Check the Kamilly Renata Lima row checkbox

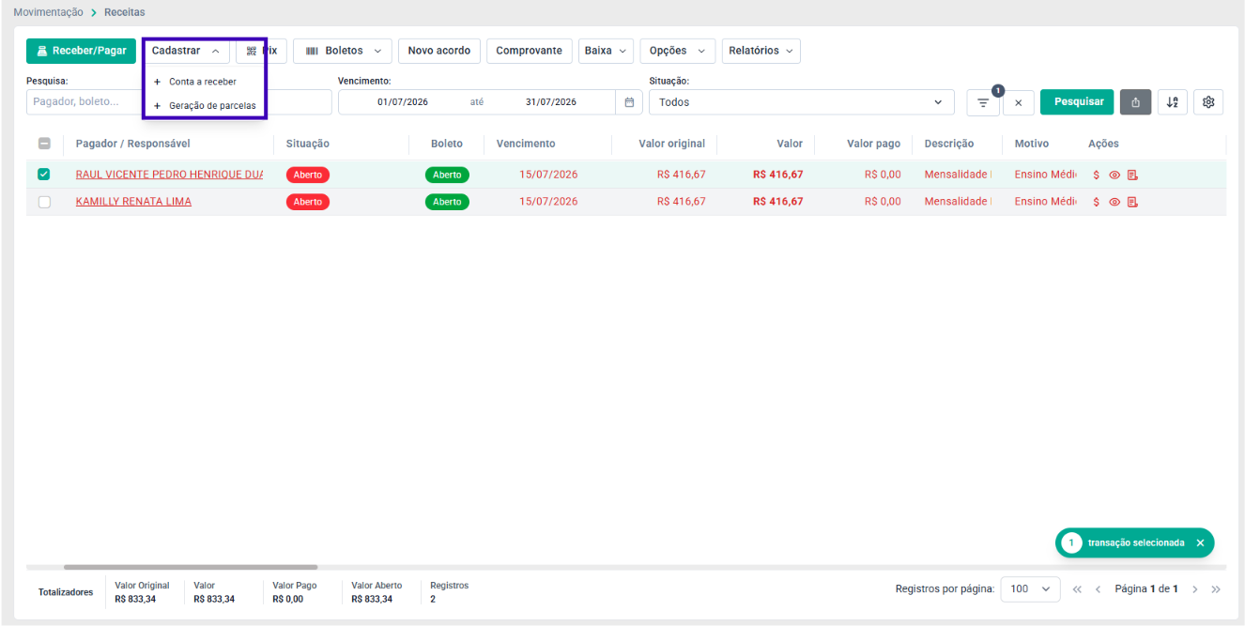(44, 202)
